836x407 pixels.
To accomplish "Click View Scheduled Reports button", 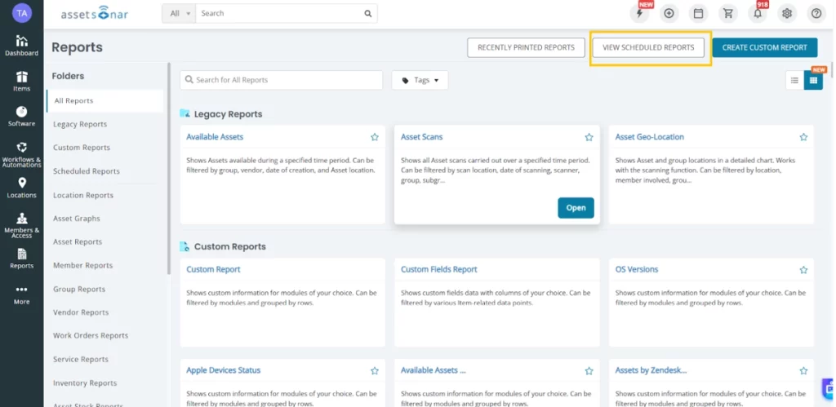I will (x=648, y=47).
